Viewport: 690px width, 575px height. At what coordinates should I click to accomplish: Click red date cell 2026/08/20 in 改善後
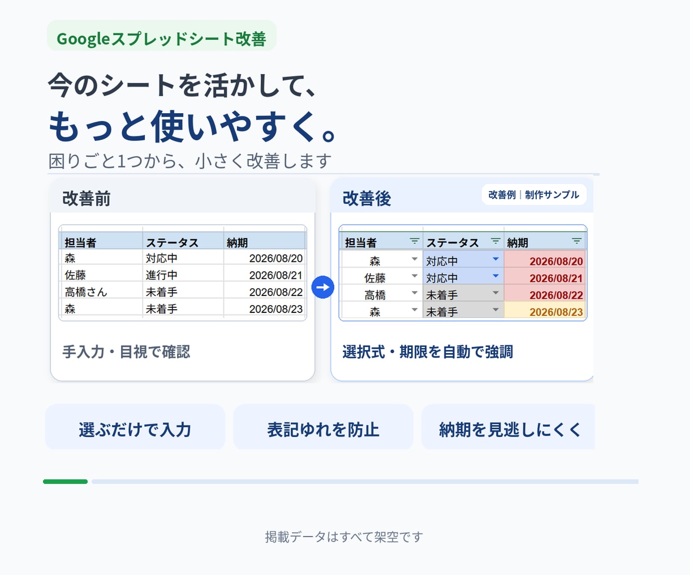click(x=545, y=260)
